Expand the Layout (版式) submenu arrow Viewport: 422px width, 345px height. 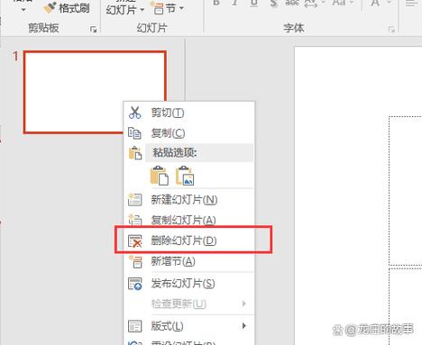click(244, 326)
